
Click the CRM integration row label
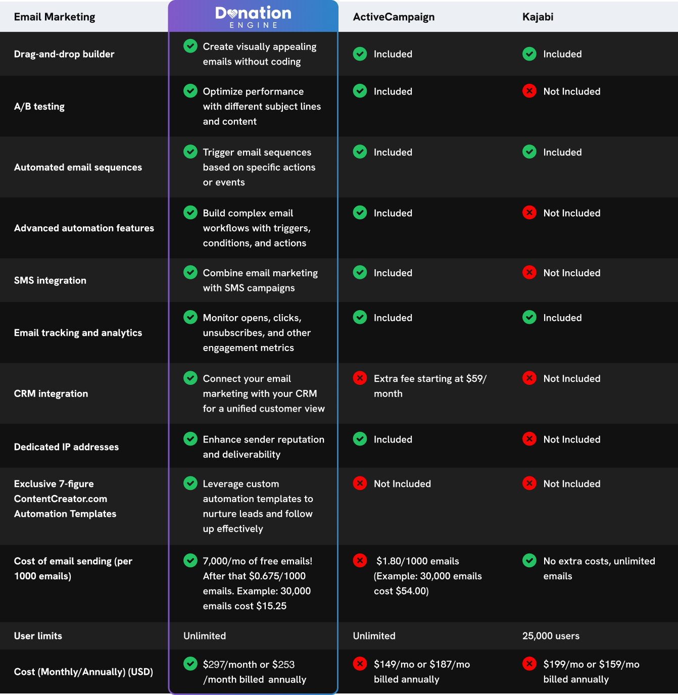pyautogui.click(x=51, y=393)
